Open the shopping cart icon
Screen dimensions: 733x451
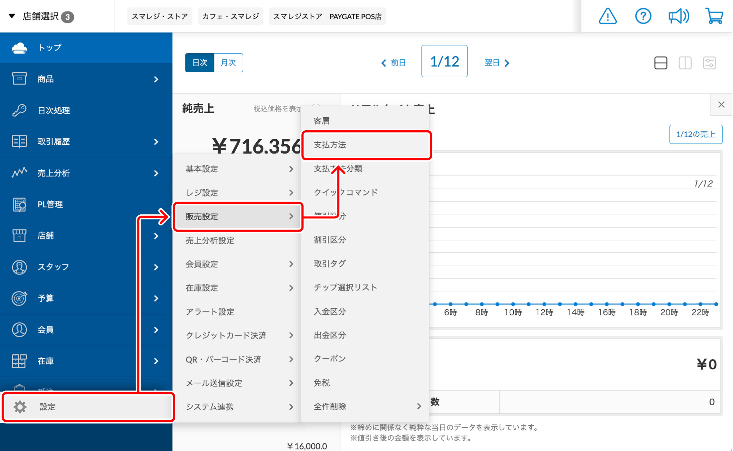point(714,16)
